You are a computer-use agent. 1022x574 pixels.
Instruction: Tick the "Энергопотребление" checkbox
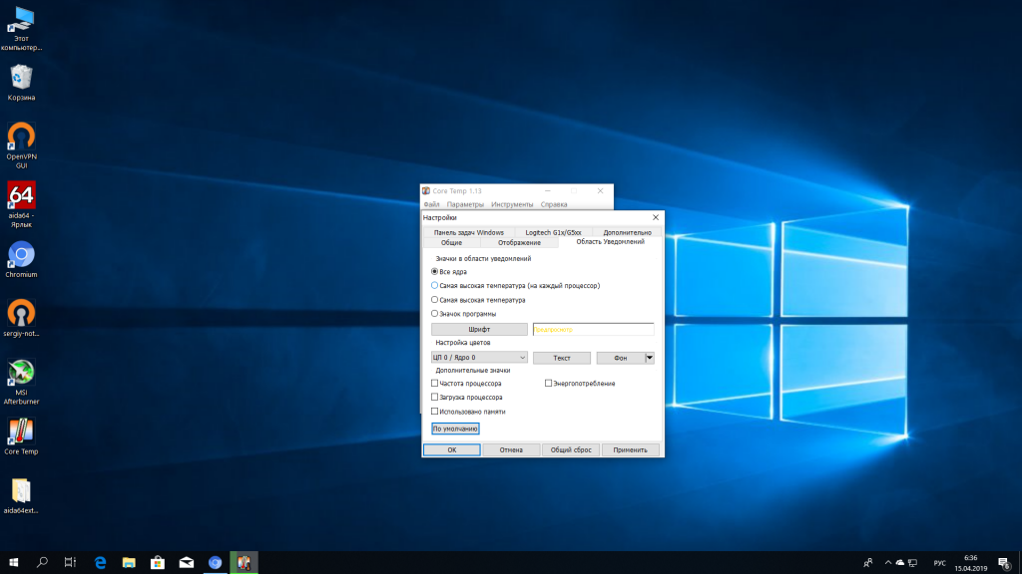tap(548, 383)
